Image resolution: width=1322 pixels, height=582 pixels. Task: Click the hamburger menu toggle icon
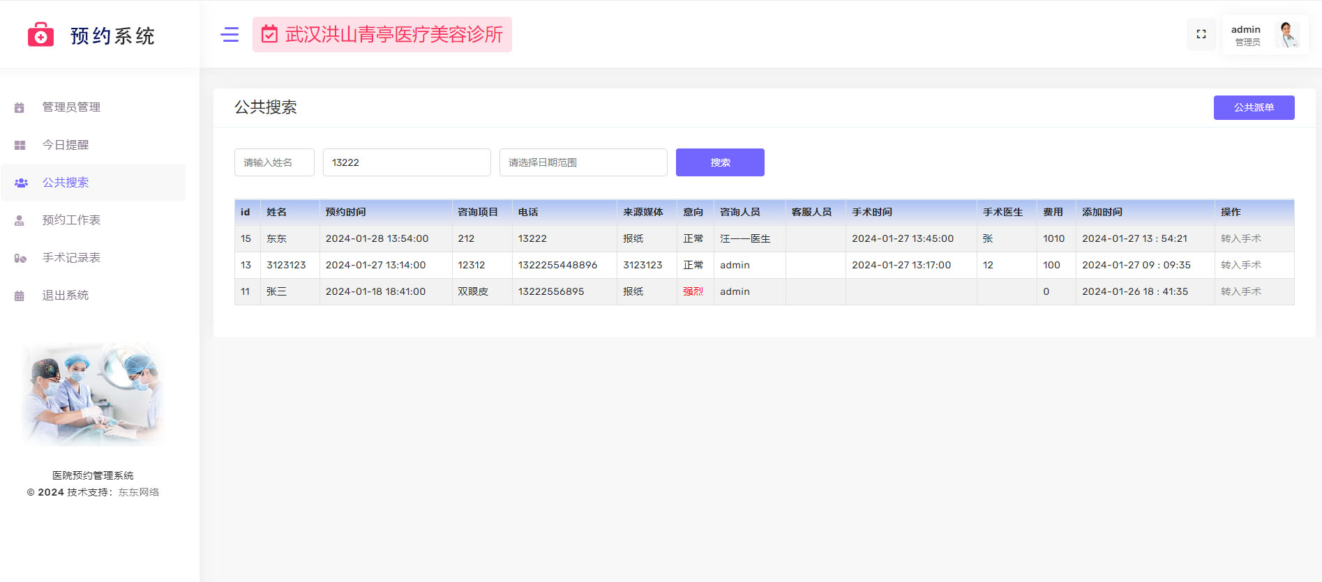(230, 34)
